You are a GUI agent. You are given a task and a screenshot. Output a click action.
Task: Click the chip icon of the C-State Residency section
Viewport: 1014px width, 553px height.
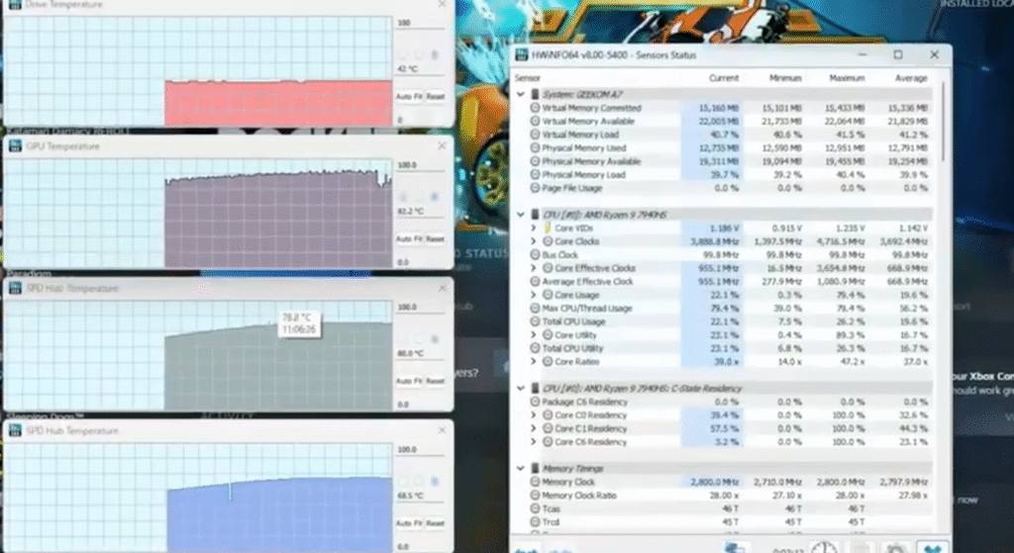535,388
